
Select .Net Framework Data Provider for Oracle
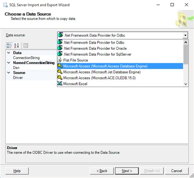coord(120,48)
